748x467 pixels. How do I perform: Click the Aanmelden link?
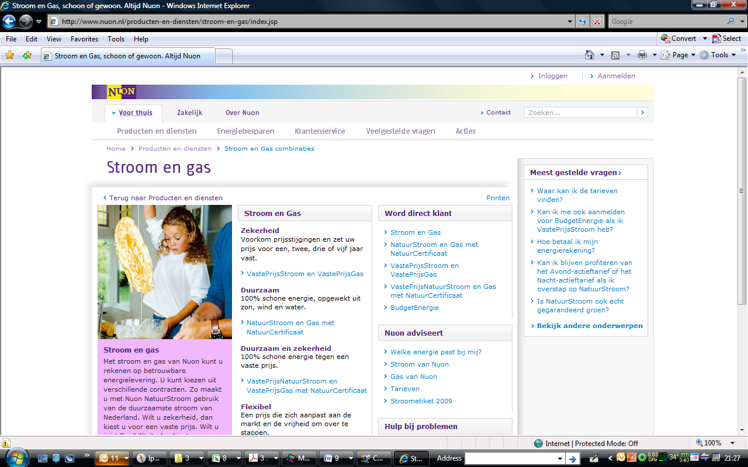pos(616,76)
